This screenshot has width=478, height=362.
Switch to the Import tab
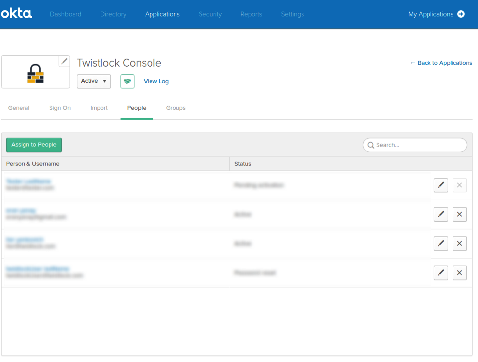99,108
